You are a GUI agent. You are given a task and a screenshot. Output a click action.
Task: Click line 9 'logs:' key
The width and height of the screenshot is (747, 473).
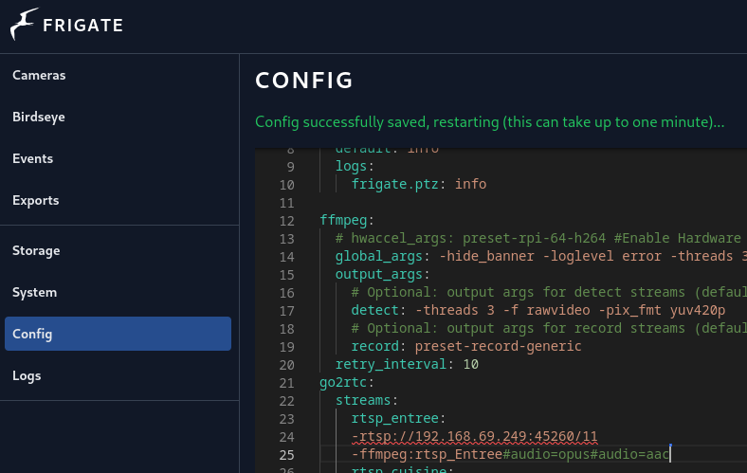pos(355,166)
